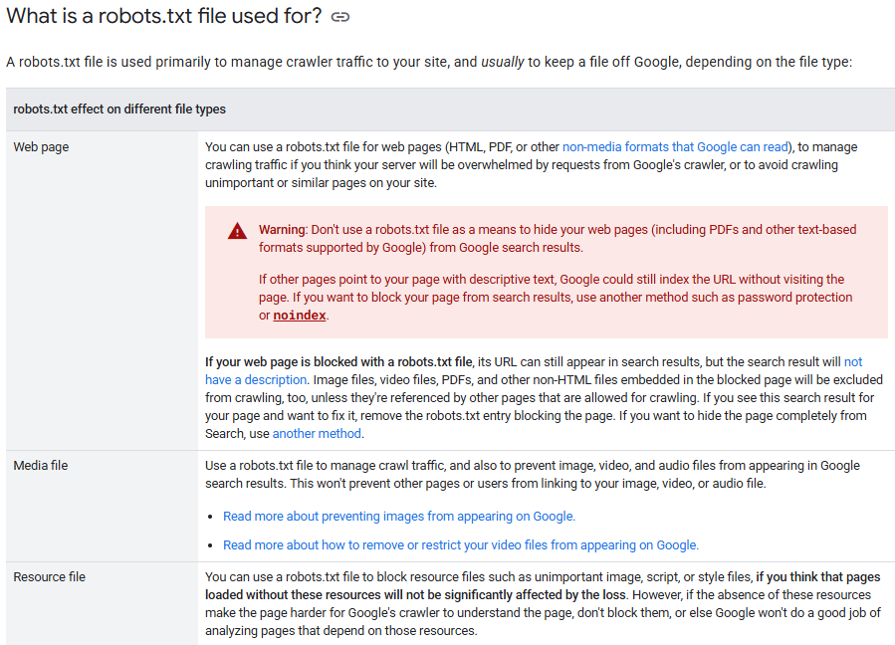Viewport: 895px width, 645px height.
Task: Click the heading anchor link icon
Action: click(340, 17)
